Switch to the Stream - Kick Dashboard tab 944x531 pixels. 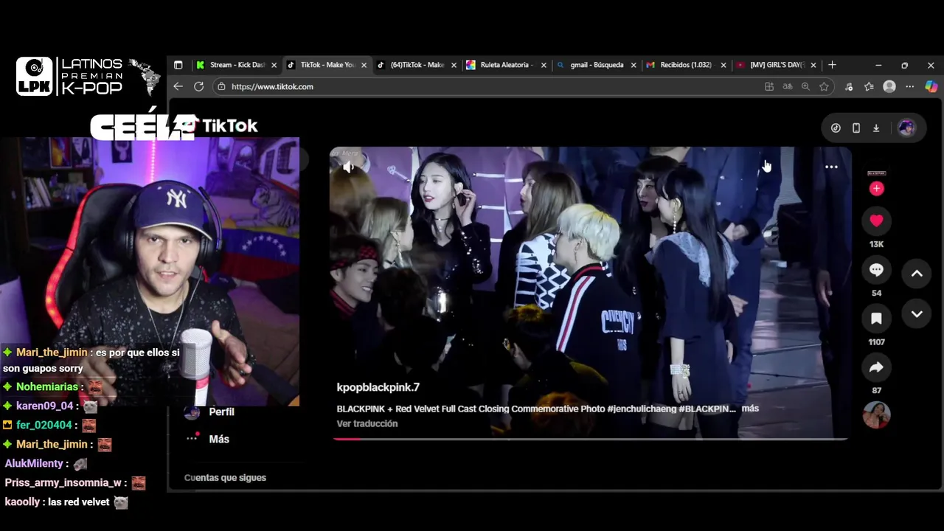(x=237, y=65)
